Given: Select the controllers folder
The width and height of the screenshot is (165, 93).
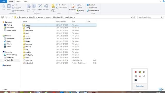Looking at the screenshot, I should coord(59,30).
